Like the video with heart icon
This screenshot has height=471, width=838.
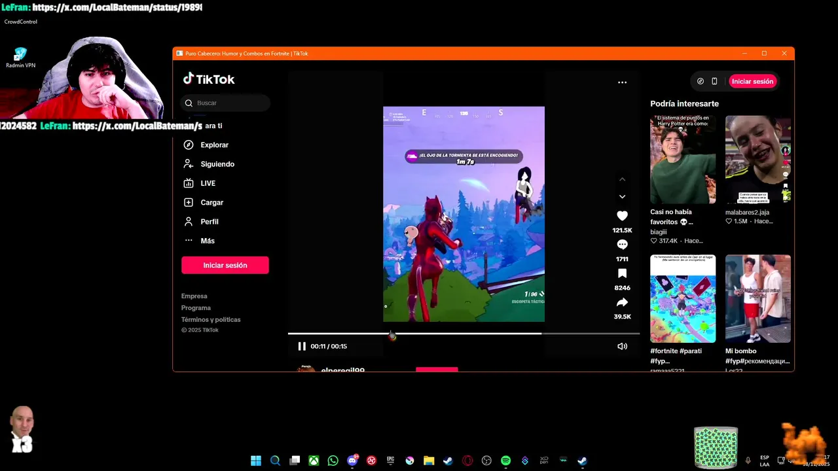pyautogui.click(x=622, y=216)
